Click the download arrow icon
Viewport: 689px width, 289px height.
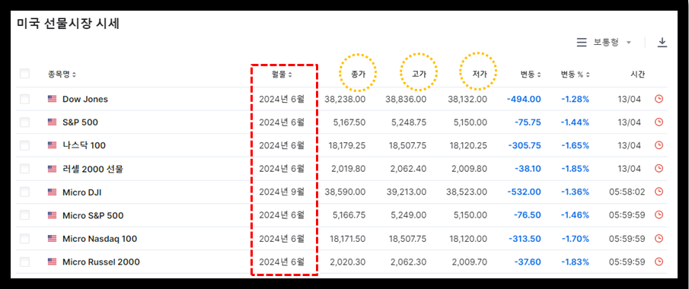pos(662,42)
